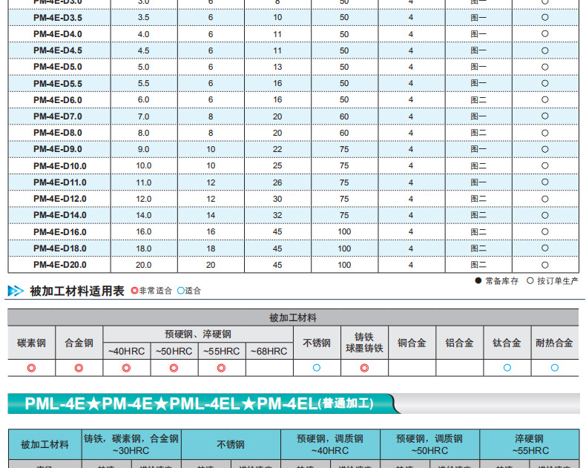
Task: Click flute length 26 in PM-4E-D11.0 row
Action: [277, 182]
